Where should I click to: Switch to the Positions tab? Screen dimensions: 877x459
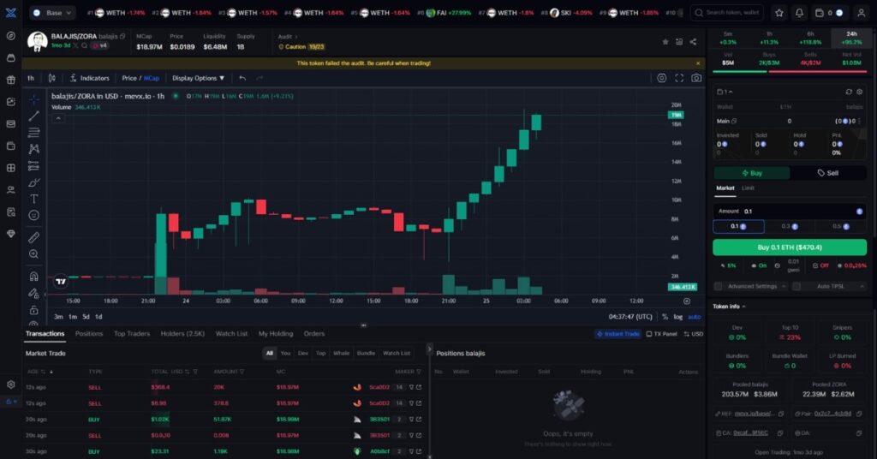(x=89, y=334)
